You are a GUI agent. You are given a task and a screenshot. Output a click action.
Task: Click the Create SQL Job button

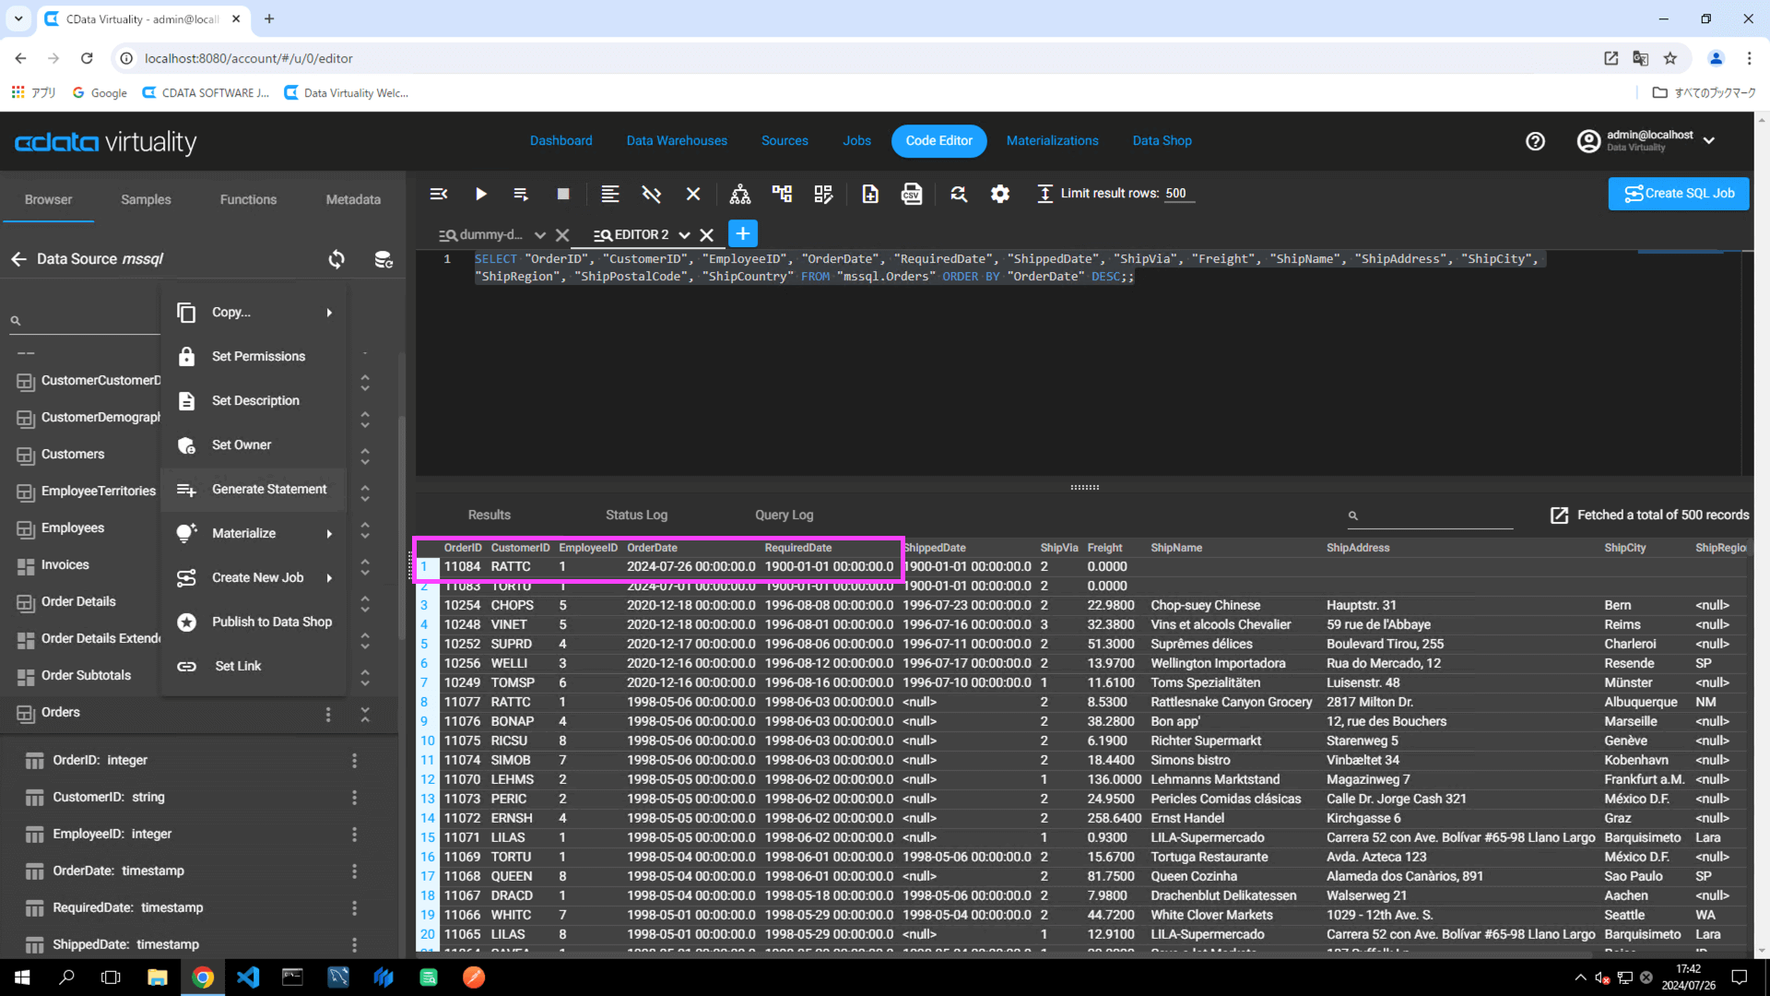pos(1678,194)
